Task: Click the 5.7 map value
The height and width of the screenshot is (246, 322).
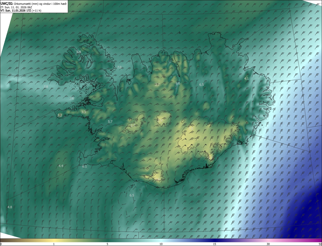Action: pyautogui.click(x=110, y=121)
